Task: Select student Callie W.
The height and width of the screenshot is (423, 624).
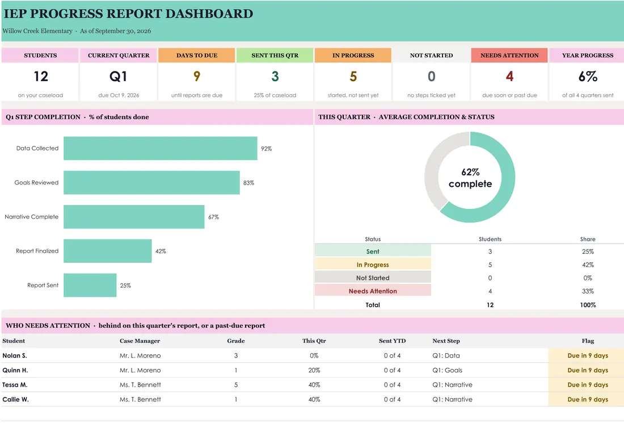Action: (x=15, y=400)
